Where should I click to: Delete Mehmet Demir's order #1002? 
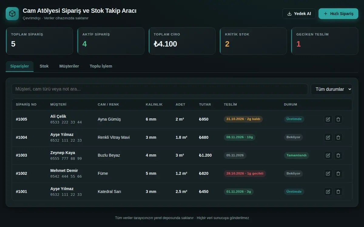(x=339, y=173)
